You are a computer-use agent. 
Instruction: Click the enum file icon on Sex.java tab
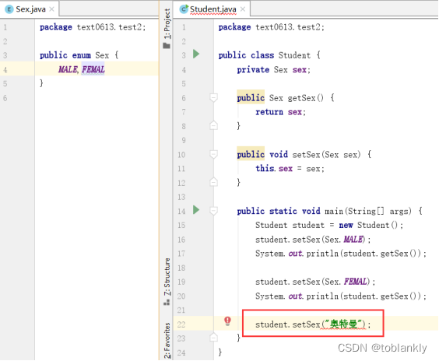(x=9, y=9)
